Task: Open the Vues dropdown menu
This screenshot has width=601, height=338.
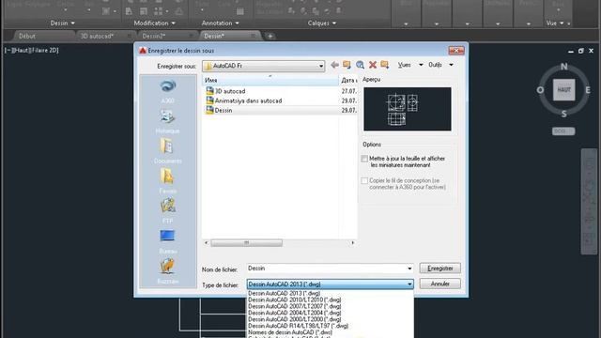Action: click(x=410, y=65)
